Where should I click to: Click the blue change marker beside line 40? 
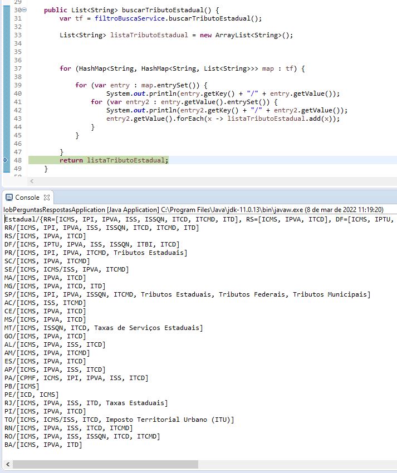6,93
